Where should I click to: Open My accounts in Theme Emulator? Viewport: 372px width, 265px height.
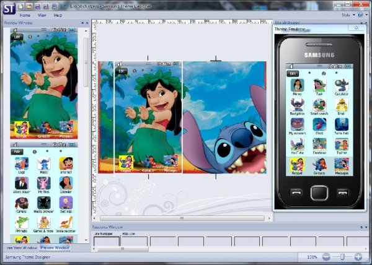(x=297, y=126)
